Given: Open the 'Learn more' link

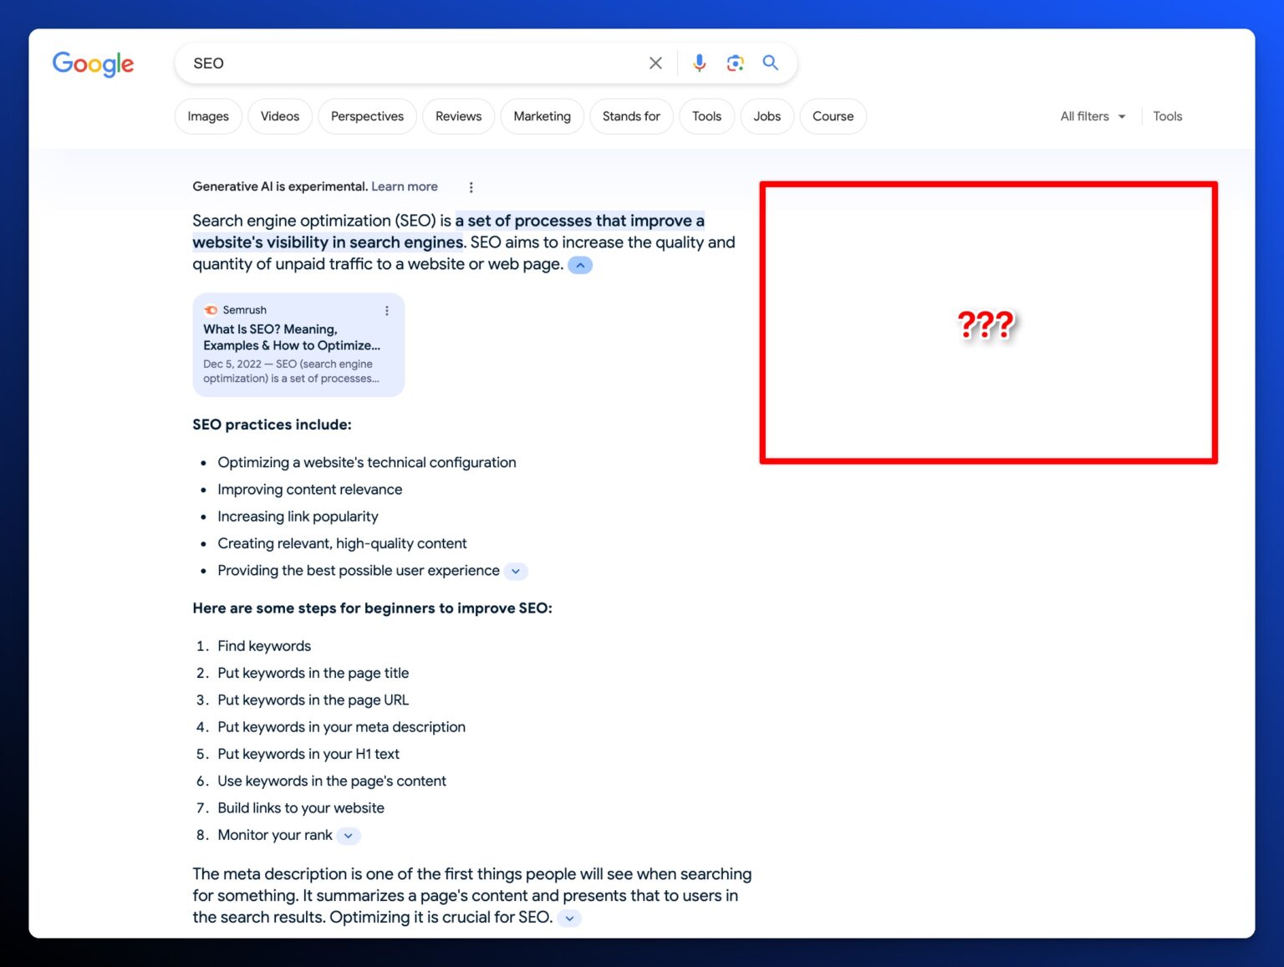Looking at the screenshot, I should coord(405,186).
